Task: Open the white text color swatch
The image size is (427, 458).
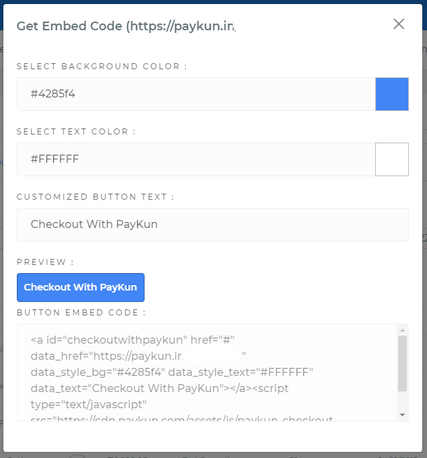Action: point(391,159)
